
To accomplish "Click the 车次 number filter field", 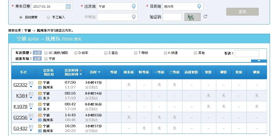I will [x=247, y=54].
